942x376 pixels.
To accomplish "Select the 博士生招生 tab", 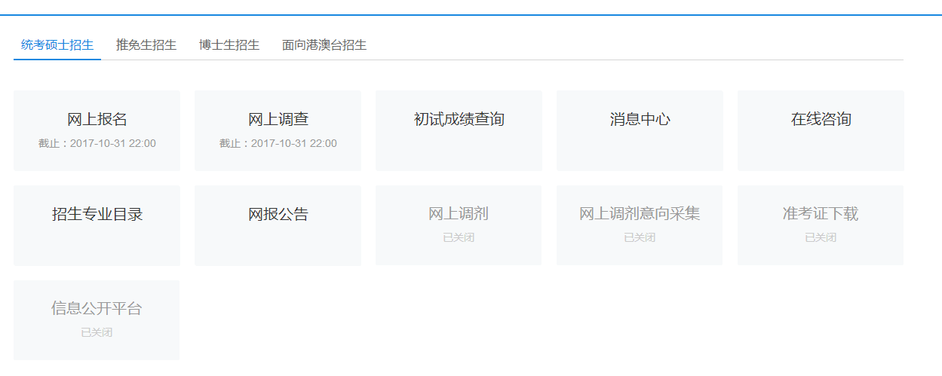I will tap(229, 45).
